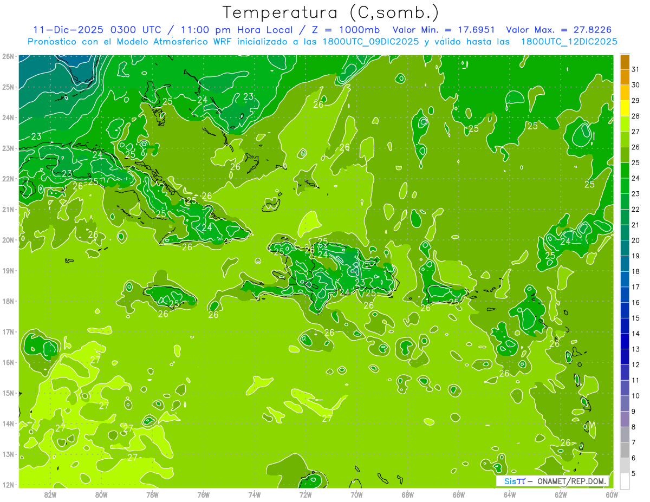Viewport: 650px width, 502px height.
Task: Click the "78W" longitude axis label
Action: 152,495
